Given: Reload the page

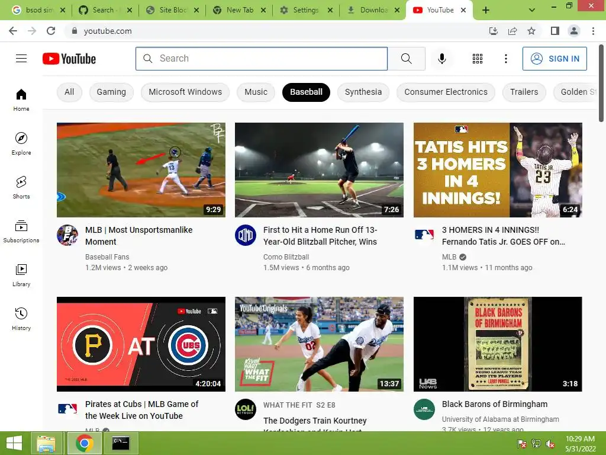Looking at the screenshot, I should [51, 31].
